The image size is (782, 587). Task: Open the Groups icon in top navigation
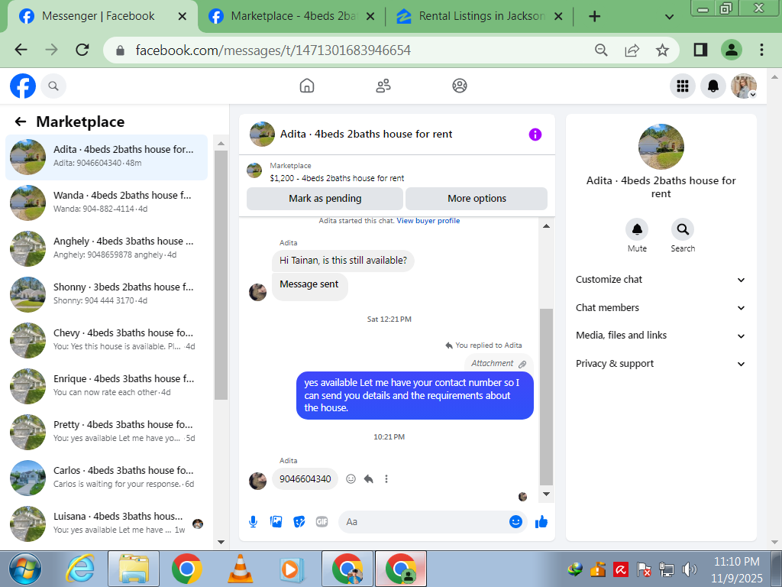pyautogui.click(x=459, y=86)
